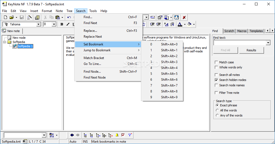Open the Tahoma font dropdown
275x144 pixels.
coord(39,24)
